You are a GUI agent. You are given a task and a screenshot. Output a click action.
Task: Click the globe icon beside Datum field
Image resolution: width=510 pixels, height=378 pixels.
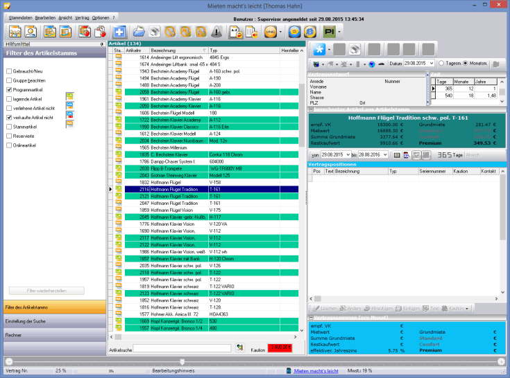click(372, 64)
